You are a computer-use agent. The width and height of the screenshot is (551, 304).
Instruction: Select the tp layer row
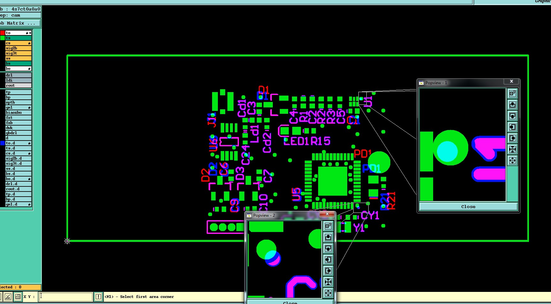19,92
